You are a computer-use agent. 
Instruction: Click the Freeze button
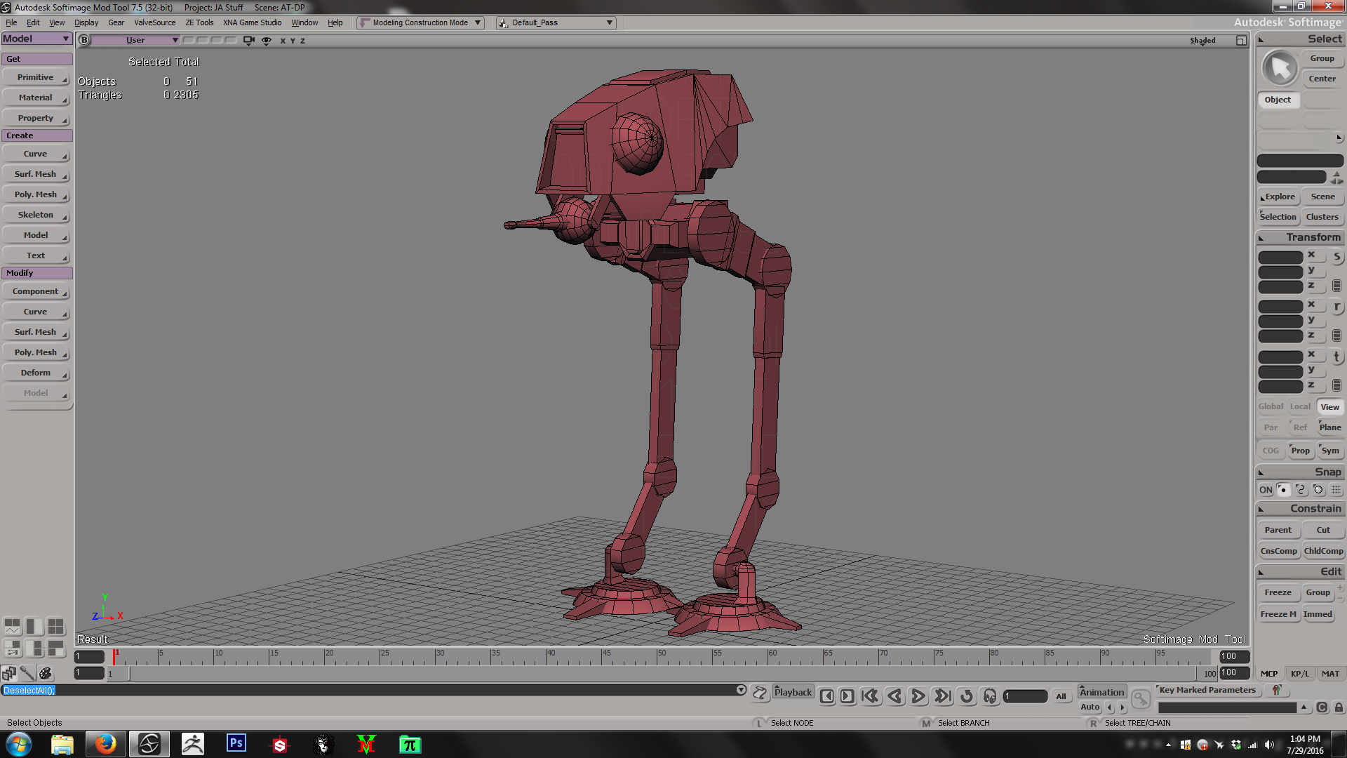1278,592
